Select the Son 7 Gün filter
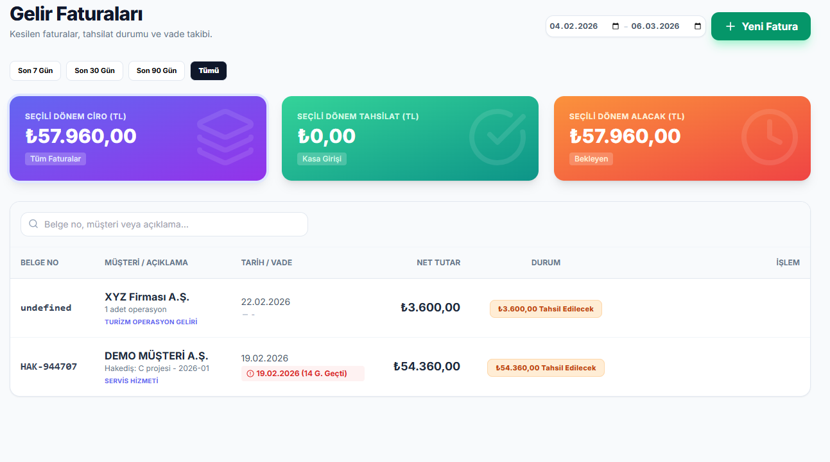This screenshot has width=830, height=462. click(35, 70)
